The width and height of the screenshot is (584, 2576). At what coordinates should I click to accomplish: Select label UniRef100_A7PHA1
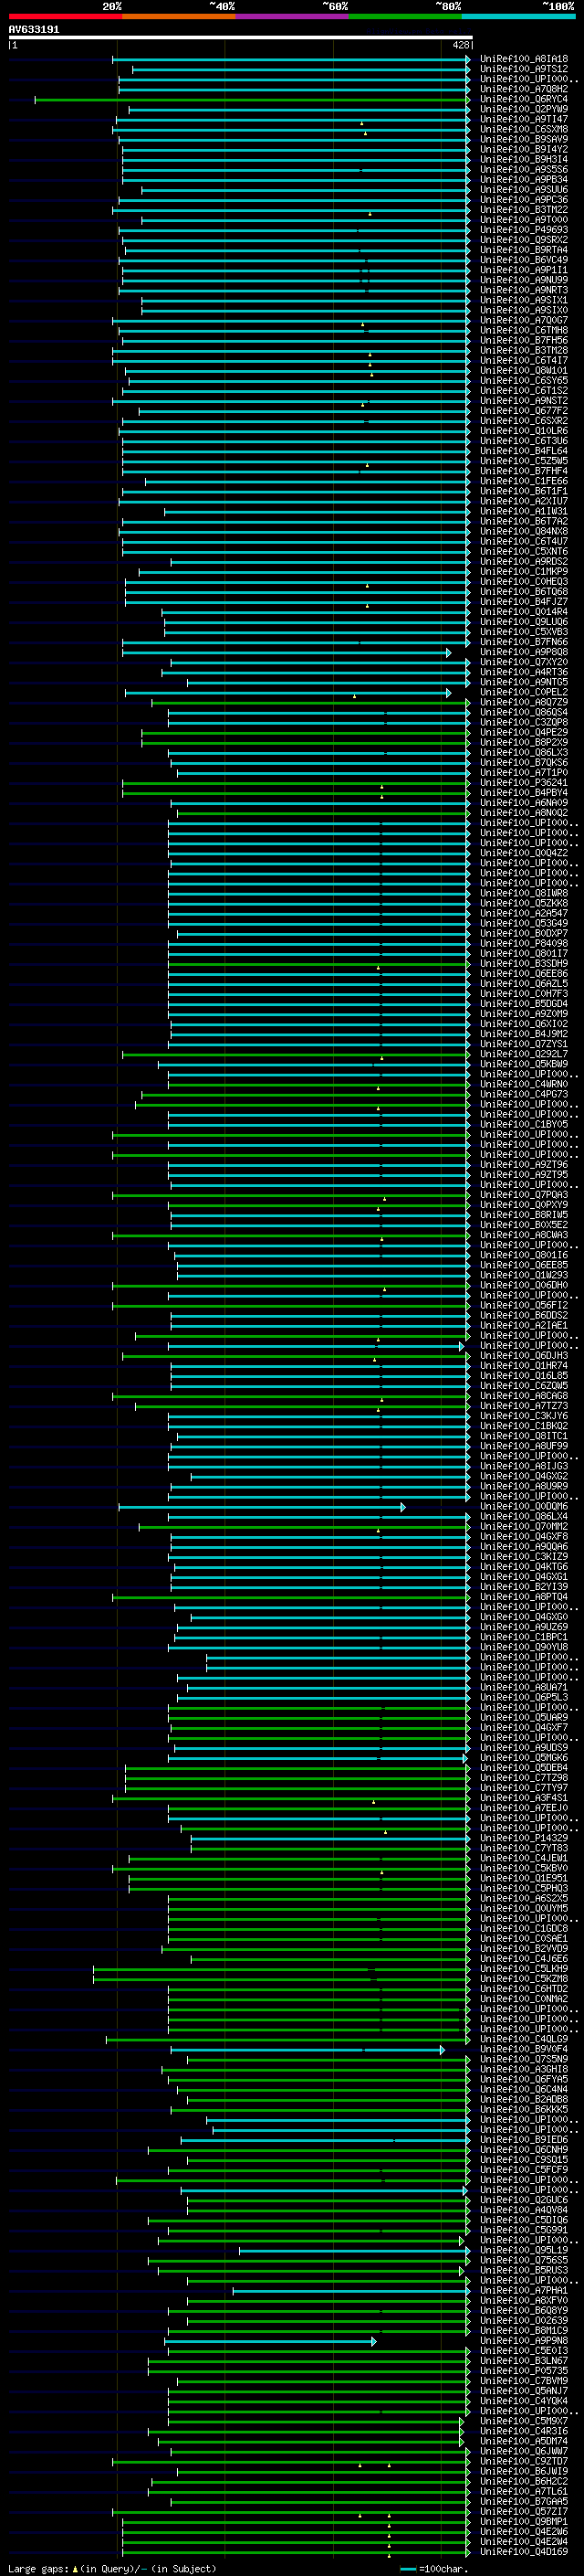[x=524, y=2290]
